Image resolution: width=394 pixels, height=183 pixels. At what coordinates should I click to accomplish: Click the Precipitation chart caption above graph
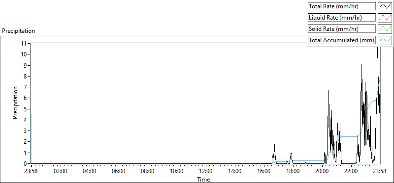(18, 31)
